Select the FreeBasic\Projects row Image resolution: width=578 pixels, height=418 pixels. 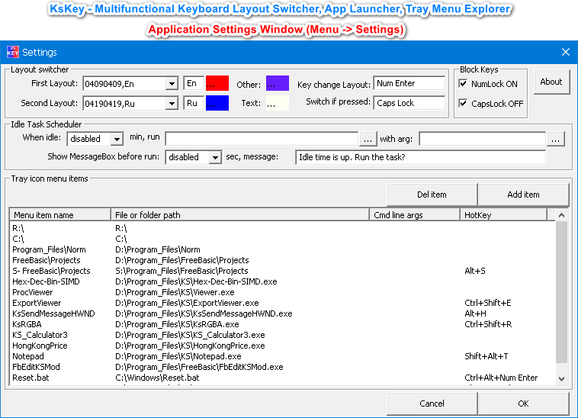pos(282,261)
